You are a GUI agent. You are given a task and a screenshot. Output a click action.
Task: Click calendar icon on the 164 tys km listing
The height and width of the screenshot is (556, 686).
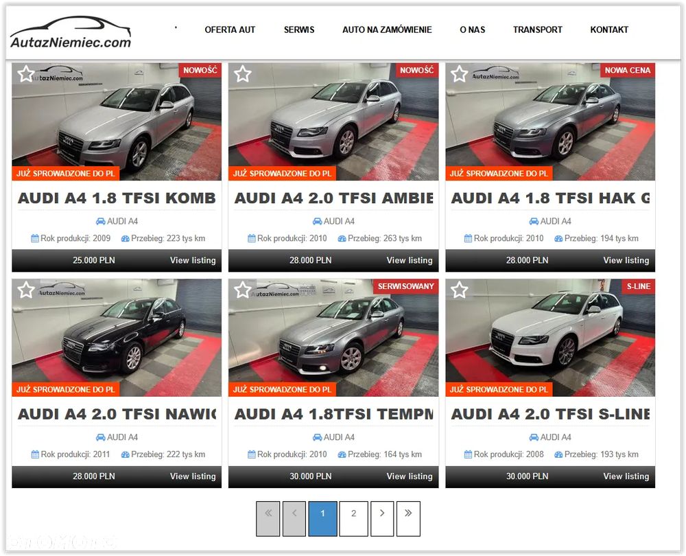click(x=252, y=454)
